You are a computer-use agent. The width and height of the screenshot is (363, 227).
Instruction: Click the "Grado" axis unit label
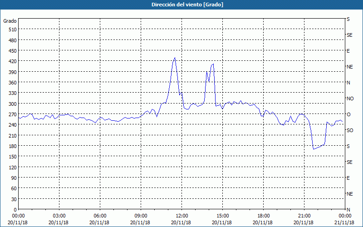tap(10, 21)
